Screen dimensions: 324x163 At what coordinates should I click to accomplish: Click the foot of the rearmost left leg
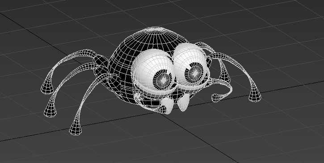click(47, 88)
